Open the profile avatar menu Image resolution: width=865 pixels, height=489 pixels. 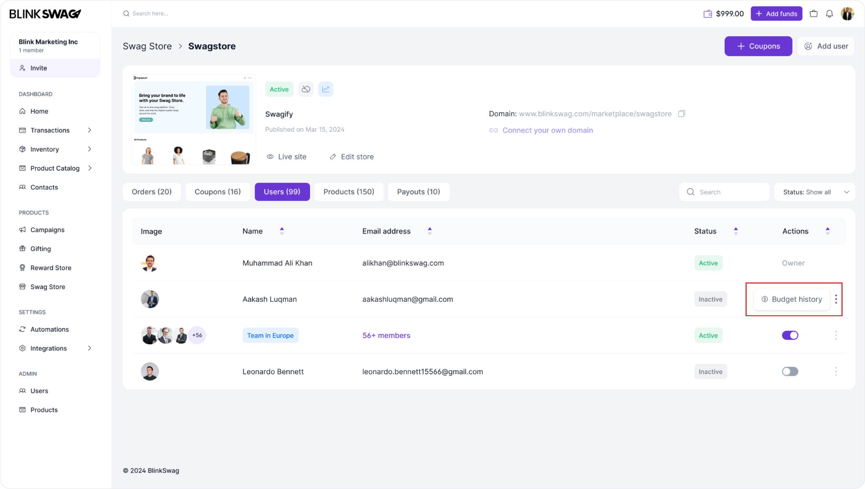pyautogui.click(x=847, y=14)
